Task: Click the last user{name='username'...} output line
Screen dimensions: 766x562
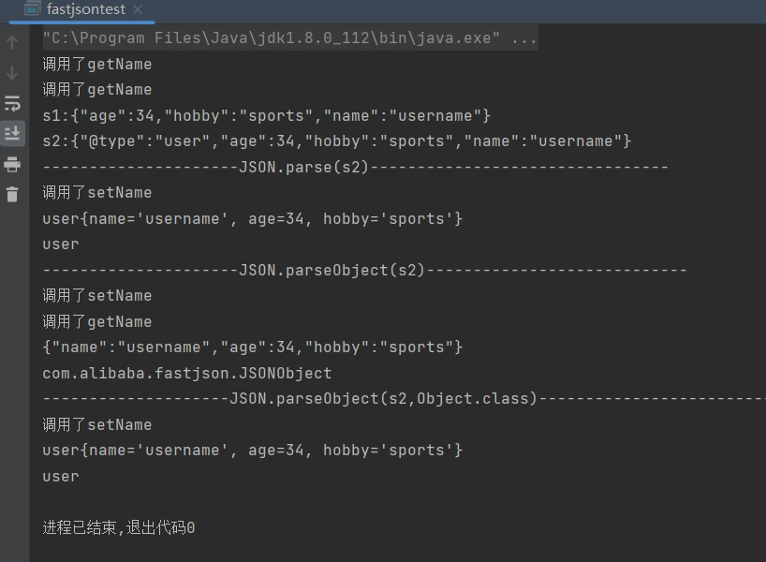Action: 253,451
